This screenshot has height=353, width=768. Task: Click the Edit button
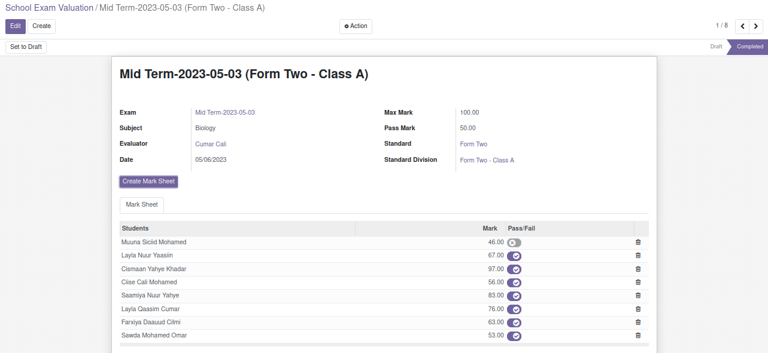16,26
